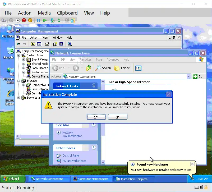Viewport: 212px width, 192px height.
Task: Open Window menu in Computer Management
Action: click(57, 38)
